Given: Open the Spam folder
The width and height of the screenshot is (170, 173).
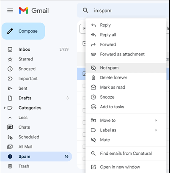Looking at the screenshot, I should coord(36,157).
